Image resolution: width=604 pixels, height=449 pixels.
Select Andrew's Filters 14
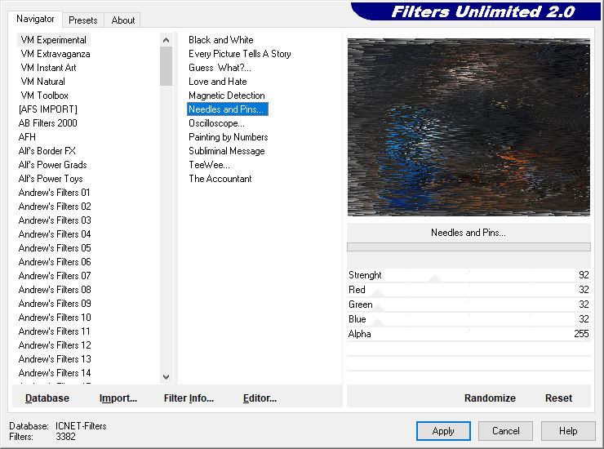[55, 373]
